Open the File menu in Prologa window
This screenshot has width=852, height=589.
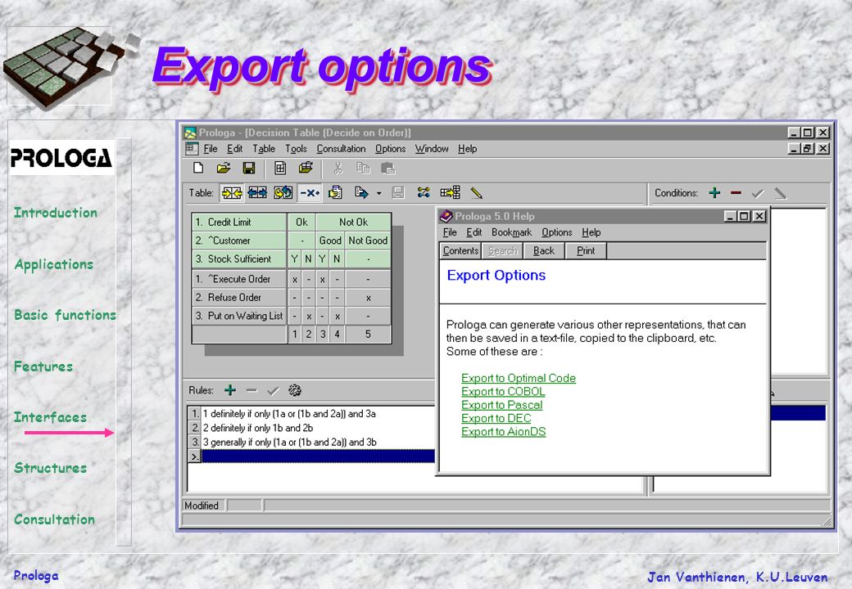tap(211, 149)
